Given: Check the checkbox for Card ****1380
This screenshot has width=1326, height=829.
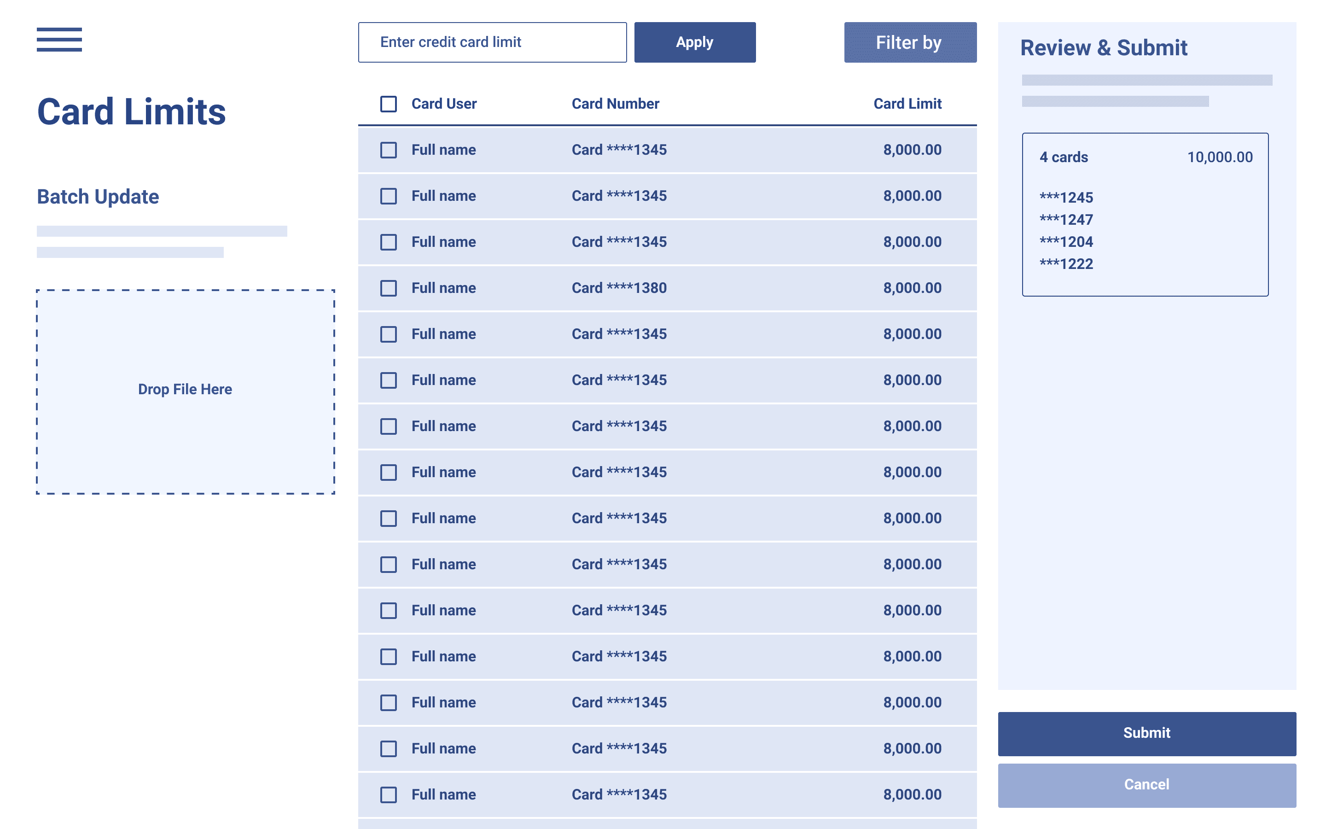Looking at the screenshot, I should (x=388, y=288).
